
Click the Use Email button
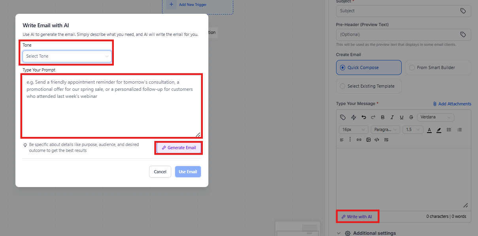[188, 172]
